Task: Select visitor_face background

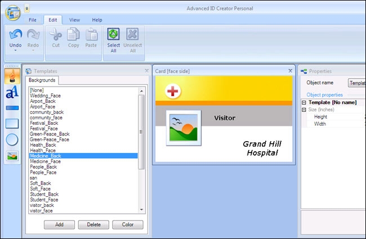Action: coord(83,211)
